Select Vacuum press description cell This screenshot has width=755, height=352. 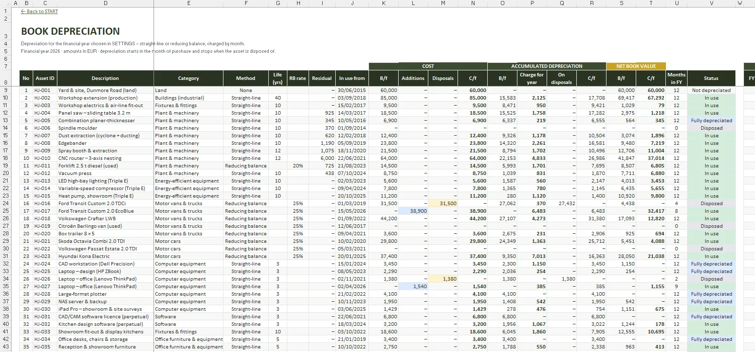(x=105, y=173)
